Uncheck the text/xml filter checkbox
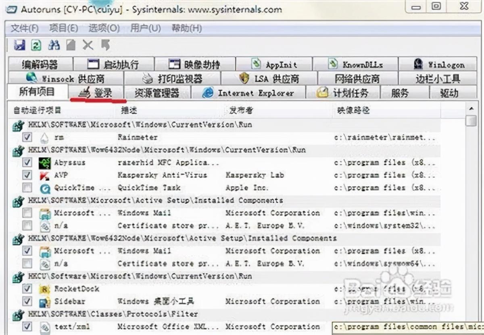484x335 pixels. tap(27, 327)
